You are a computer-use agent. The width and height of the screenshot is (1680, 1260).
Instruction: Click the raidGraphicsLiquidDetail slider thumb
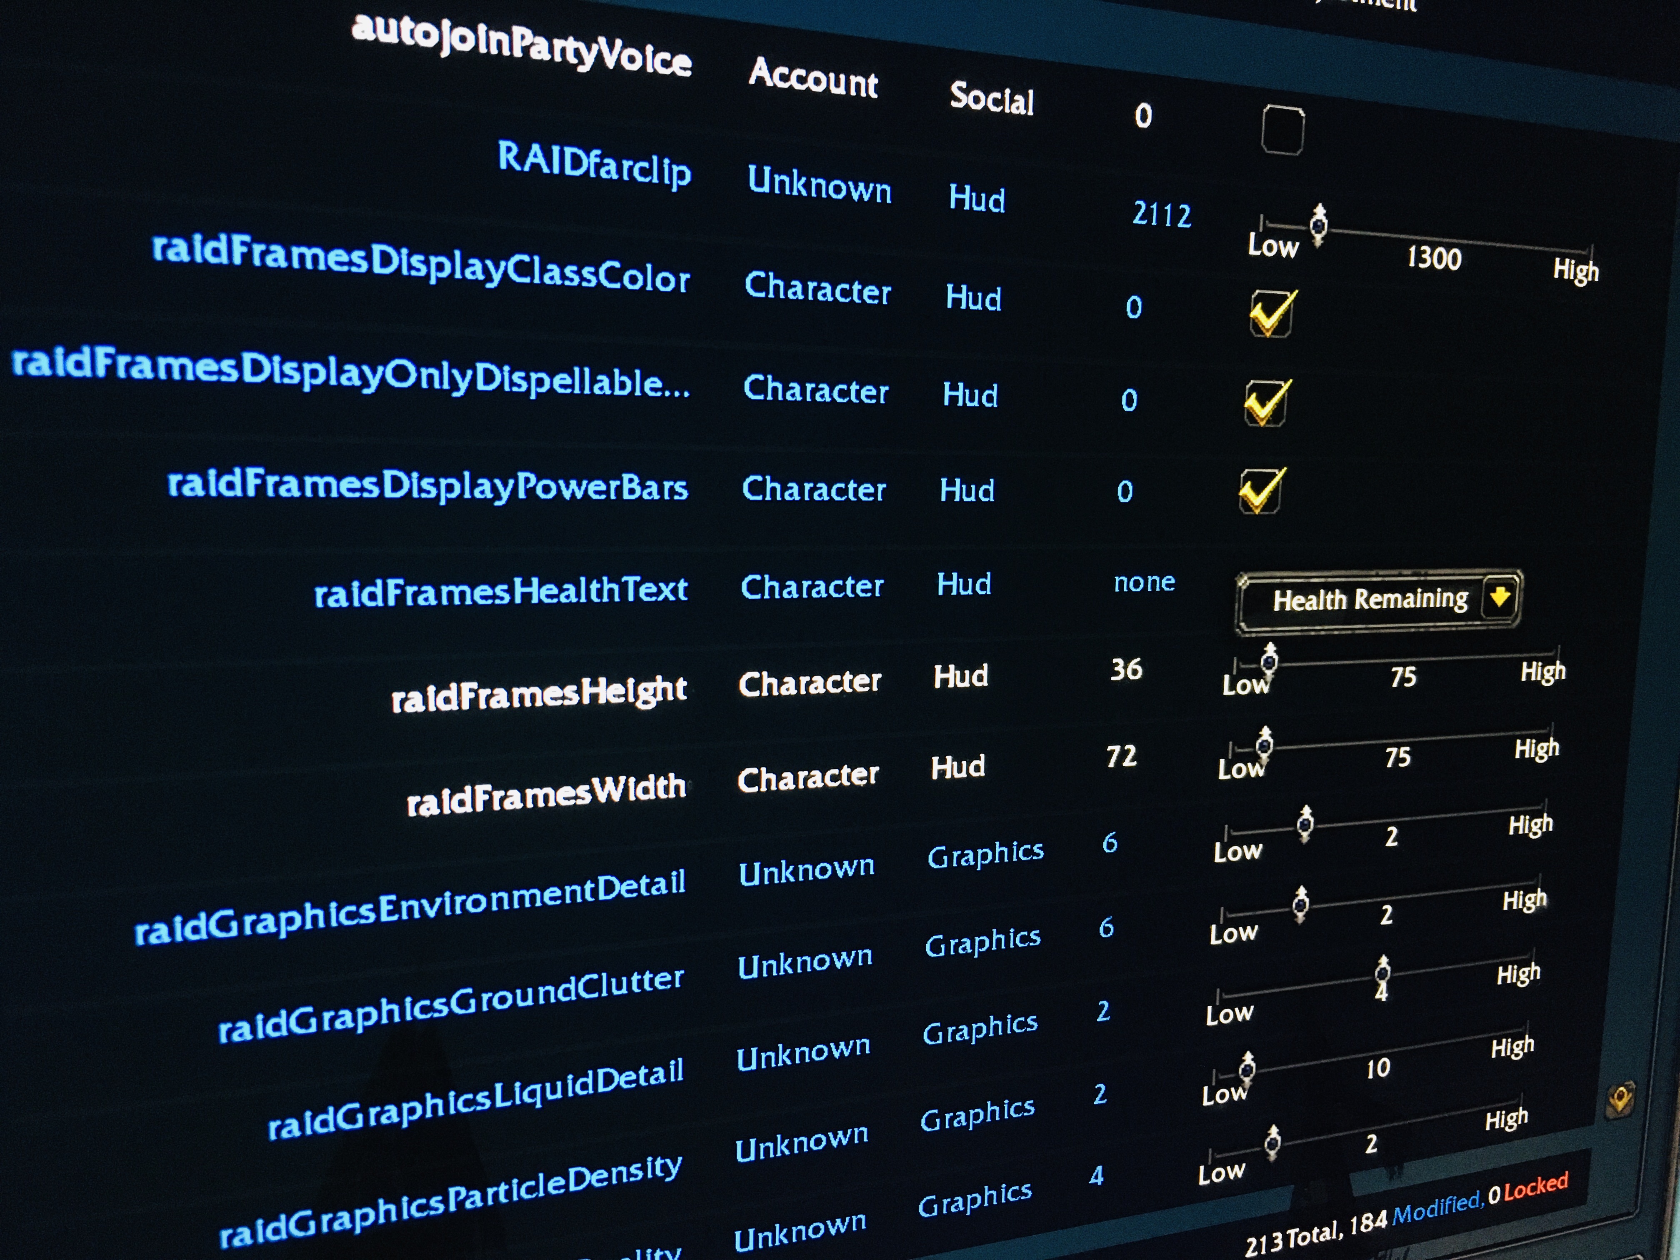tap(1382, 973)
